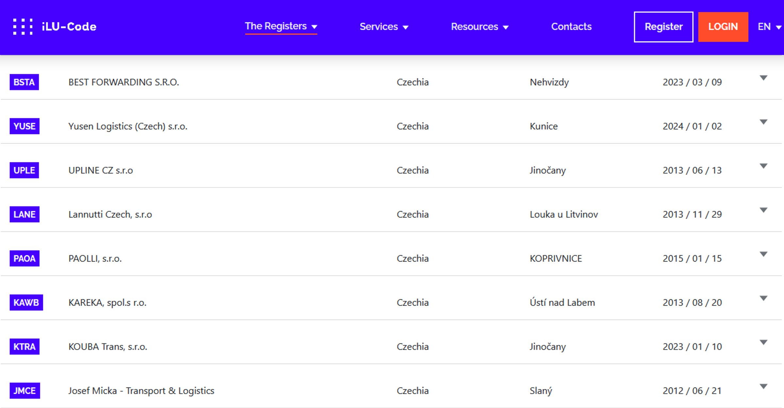Select company name KOUBA Trans, s.r.o.
This screenshot has height=408, width=784.
pyautogui.click(x=108, y=347)
